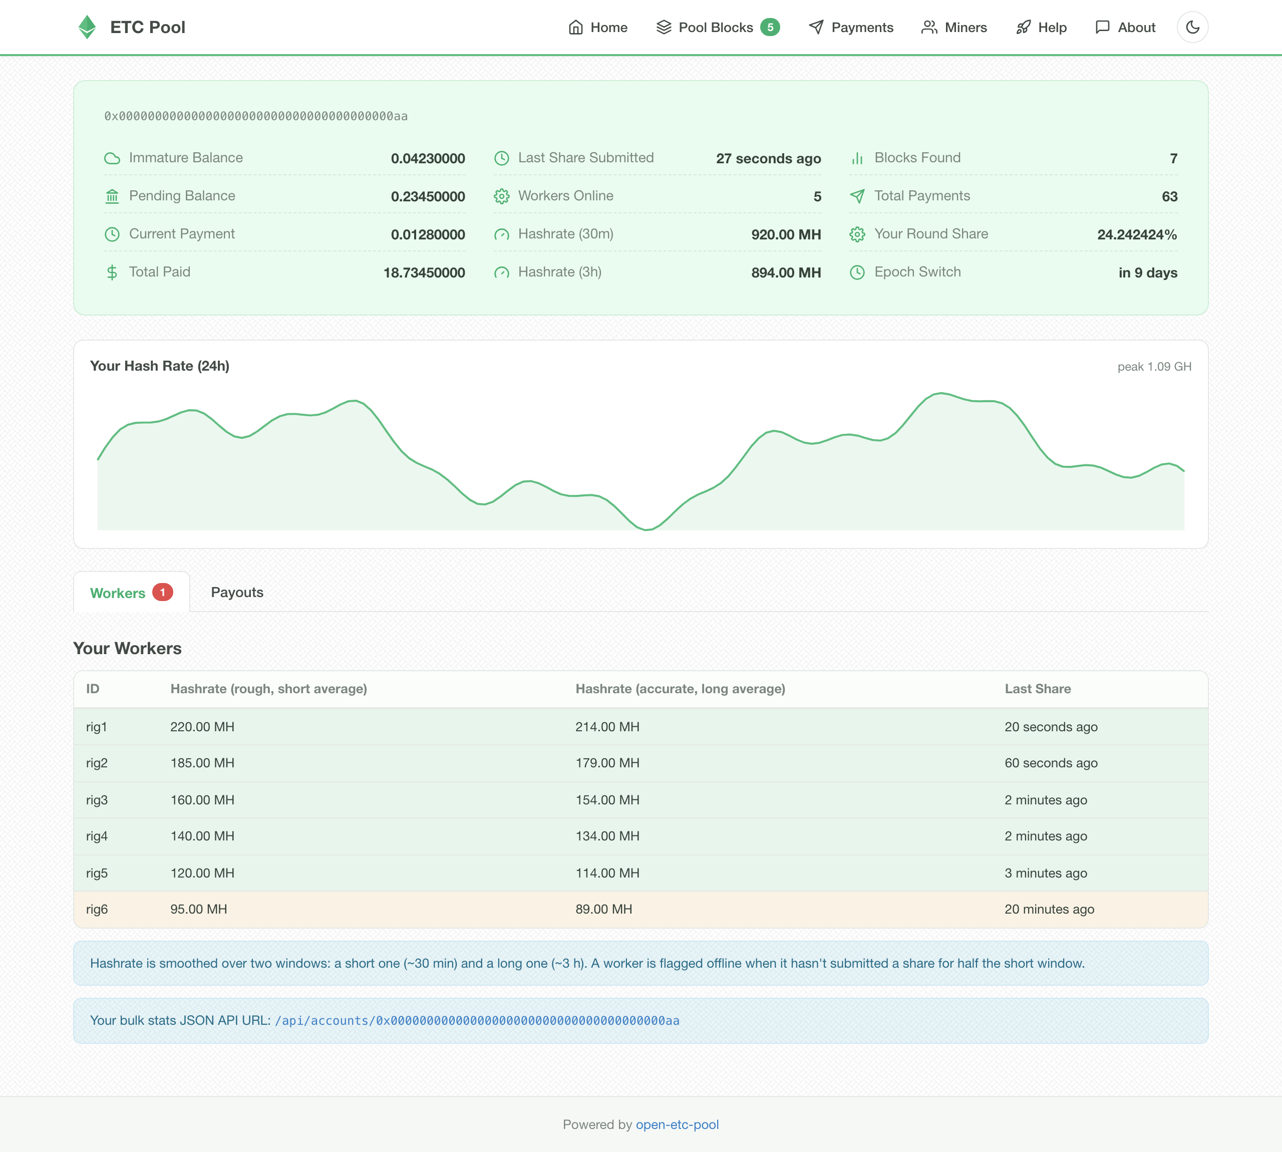
Task: Click the green 5 badge on Pool Blocks
Action: coord(770,27)
